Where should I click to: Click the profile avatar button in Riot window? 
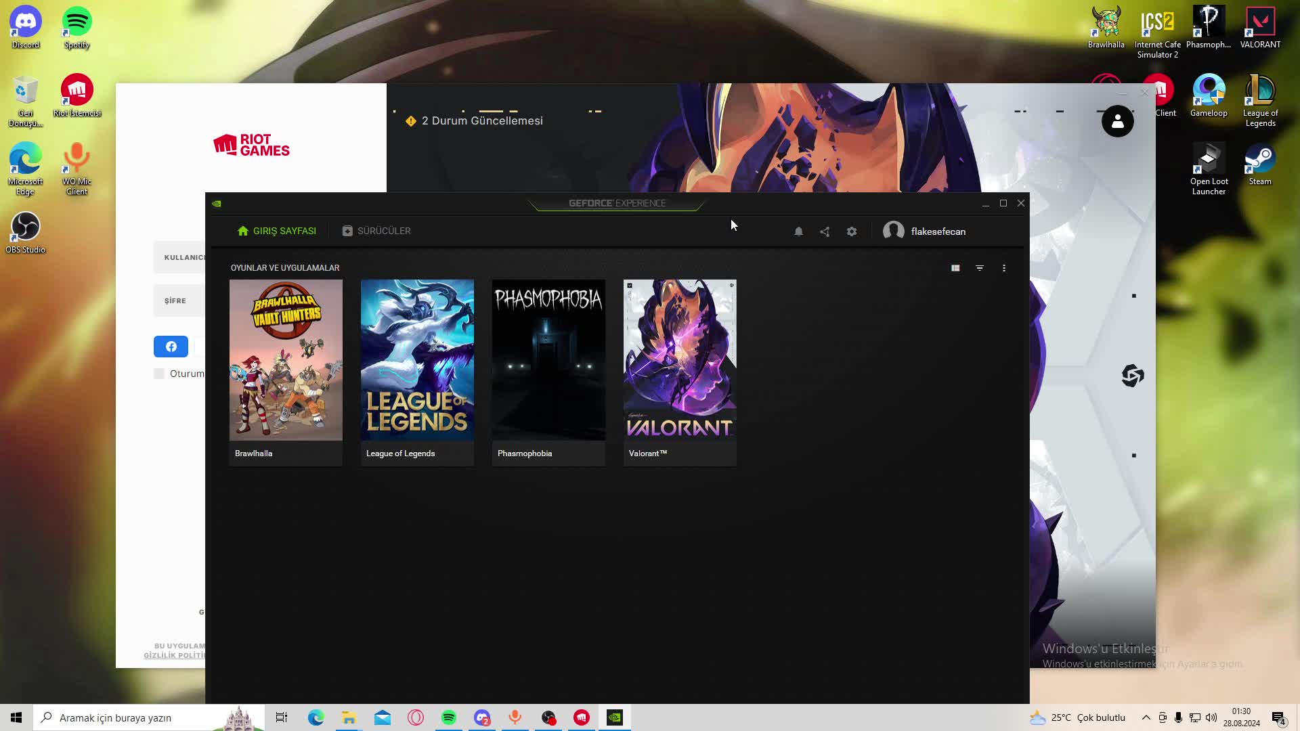click(1118, 121)
